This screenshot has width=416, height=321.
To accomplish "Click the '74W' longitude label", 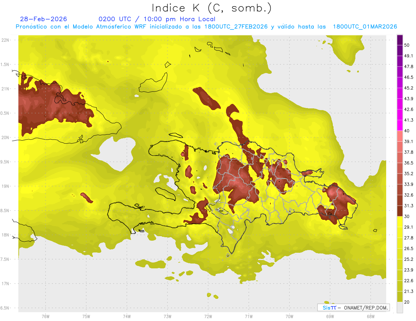I will click(x=127, y=317).
